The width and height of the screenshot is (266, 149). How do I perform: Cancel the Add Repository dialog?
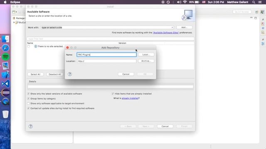click(x=126, y=74)
